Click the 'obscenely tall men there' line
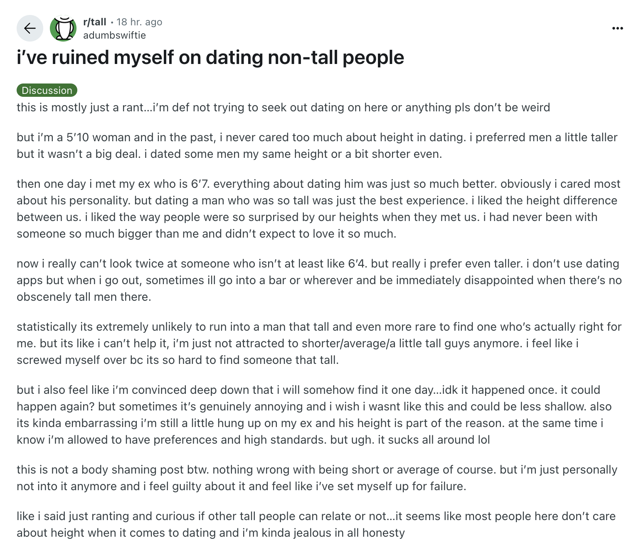This screenshot has width=641, height=550. [x=84, y=297]
